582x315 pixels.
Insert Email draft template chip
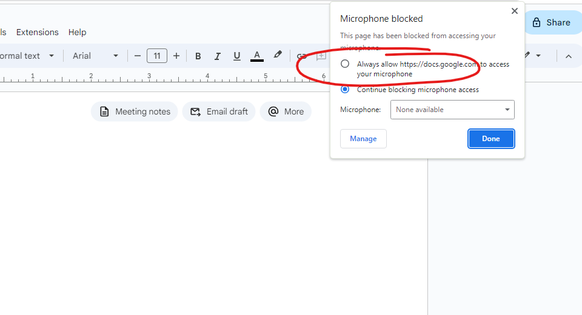pos(219,111)
